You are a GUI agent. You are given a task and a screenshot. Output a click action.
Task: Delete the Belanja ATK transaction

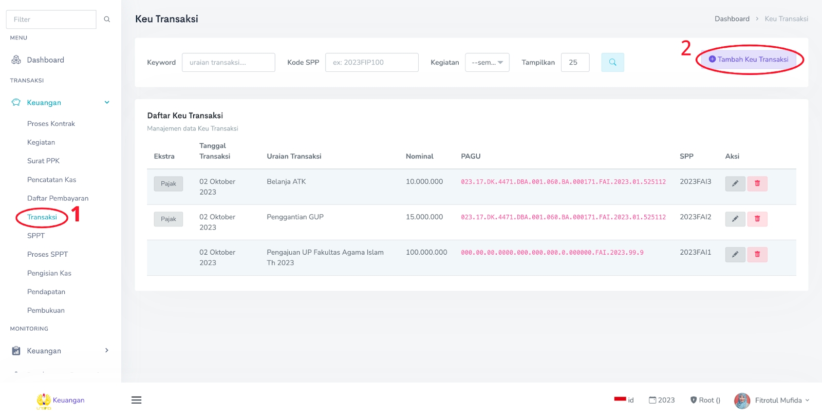pyautogui.click(x=757, y=184)
